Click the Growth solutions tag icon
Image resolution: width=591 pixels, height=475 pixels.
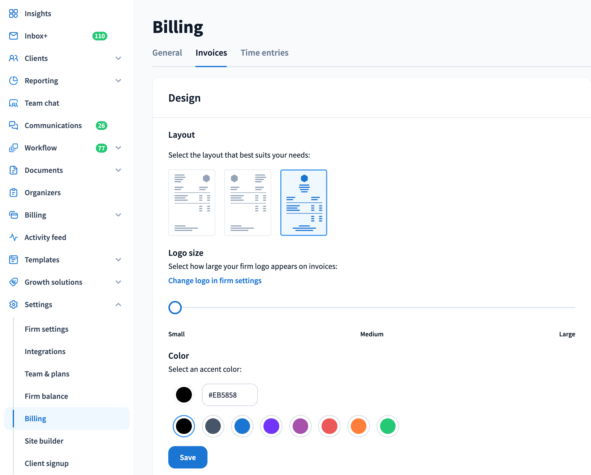tap(13, 282)
